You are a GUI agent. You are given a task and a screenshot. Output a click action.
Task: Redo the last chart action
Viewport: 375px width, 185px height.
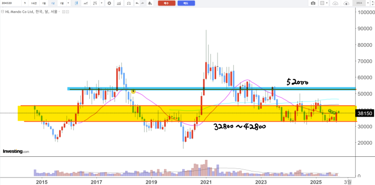coord(142,4)
